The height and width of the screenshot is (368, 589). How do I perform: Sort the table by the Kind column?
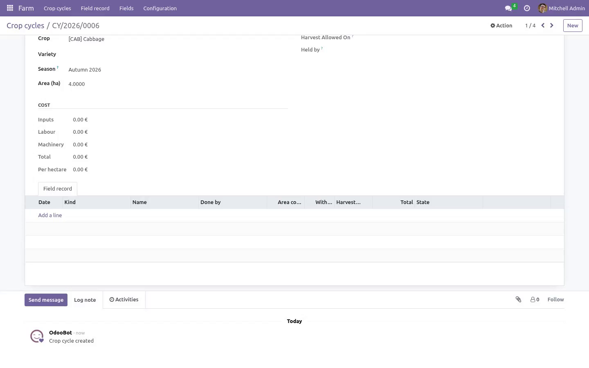coord(97,202)
